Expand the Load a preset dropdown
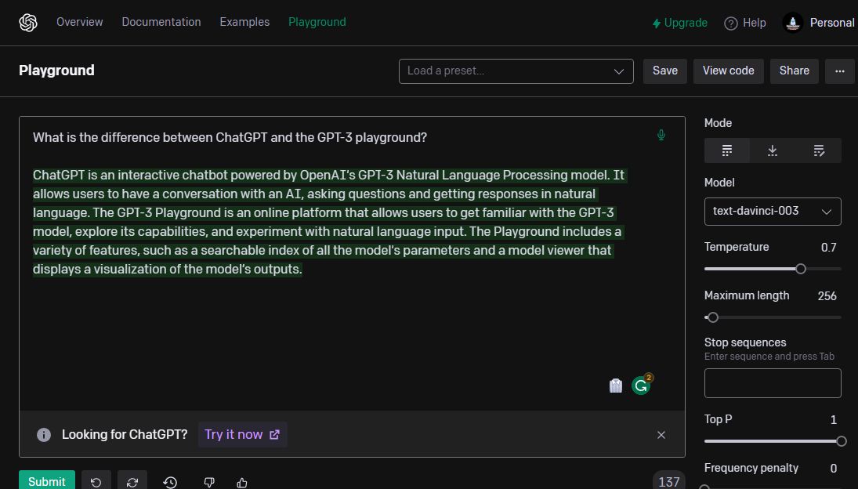Viewport: 858px width, 489px height. pos(516,71)
